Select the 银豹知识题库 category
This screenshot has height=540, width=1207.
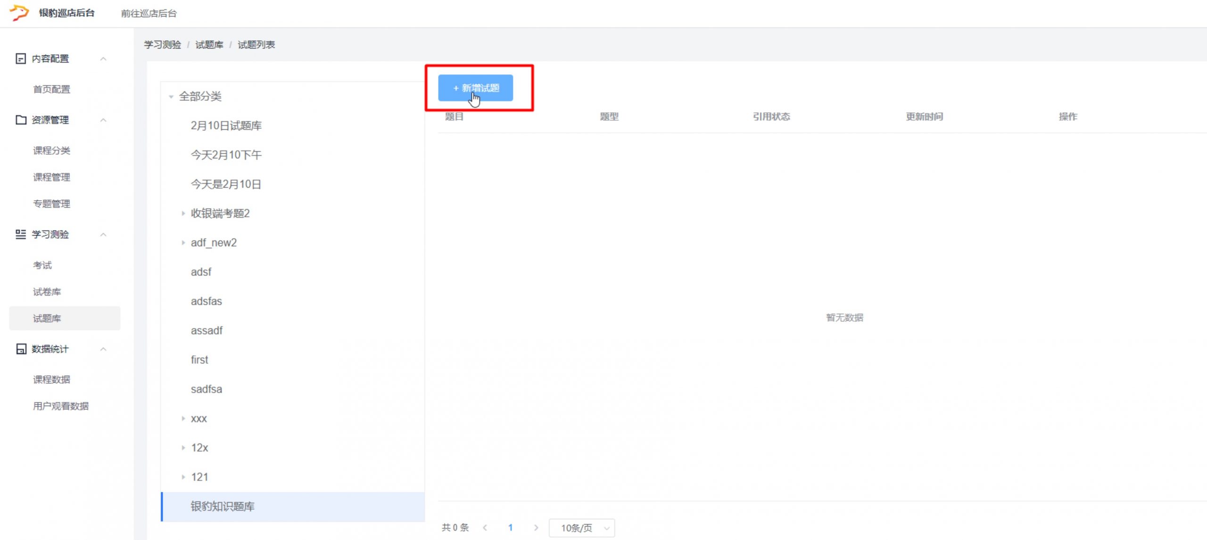tap(223, 507)
